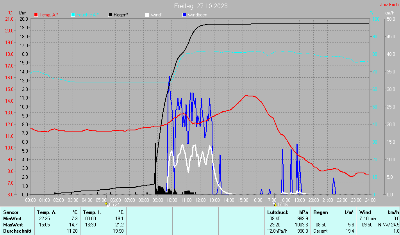Click the 'Wind' column header in table
Image resolution: width=400 pixels, height=235 pixels.
[365, 212]
